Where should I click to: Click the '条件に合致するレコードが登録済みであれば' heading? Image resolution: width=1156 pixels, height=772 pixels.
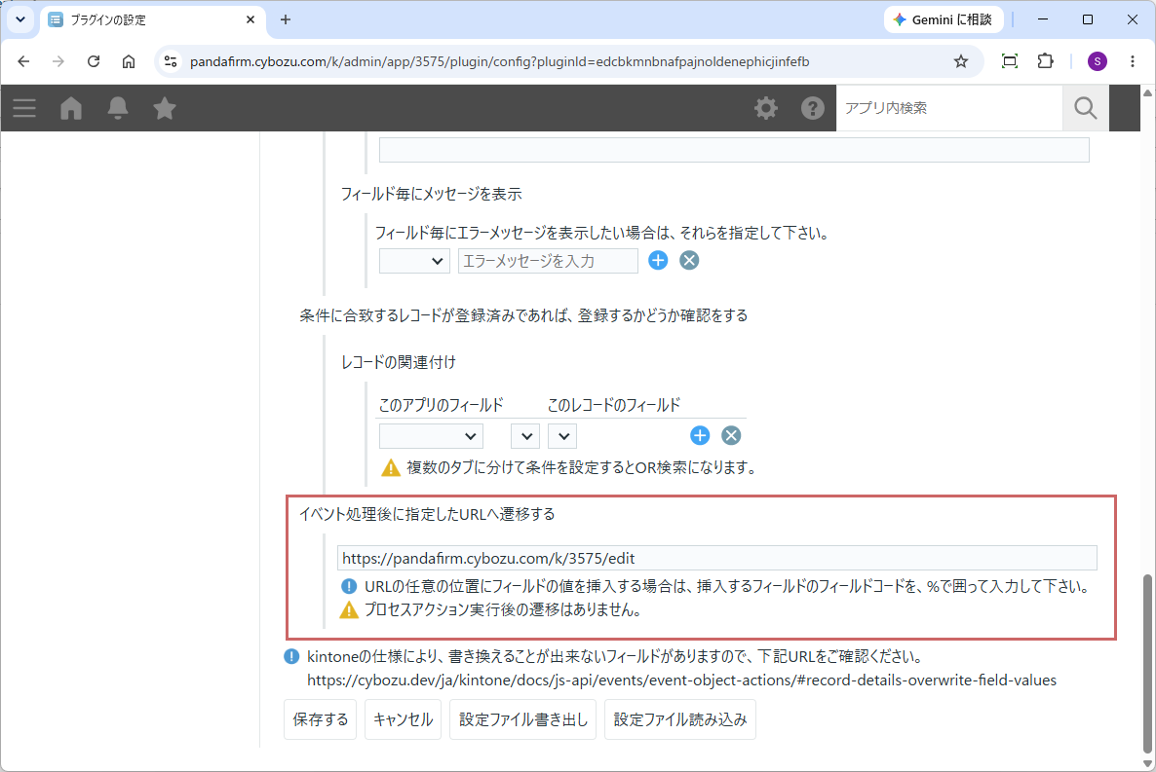523,315
